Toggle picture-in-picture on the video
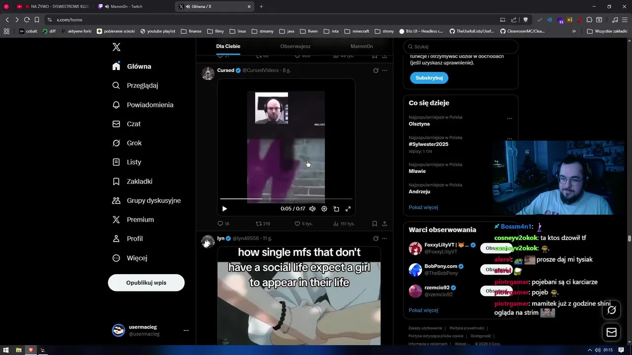The height and width of the screenshot is (355, 632). pos(336,209)
